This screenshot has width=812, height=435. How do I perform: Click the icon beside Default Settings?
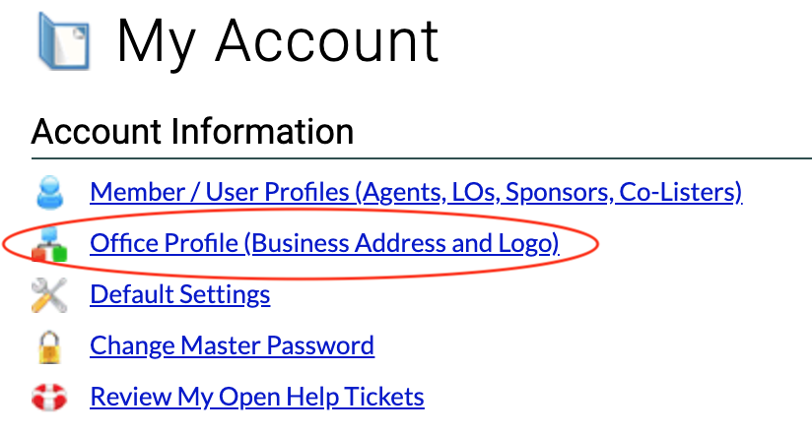pyautogui.click(x=48, y=294)
